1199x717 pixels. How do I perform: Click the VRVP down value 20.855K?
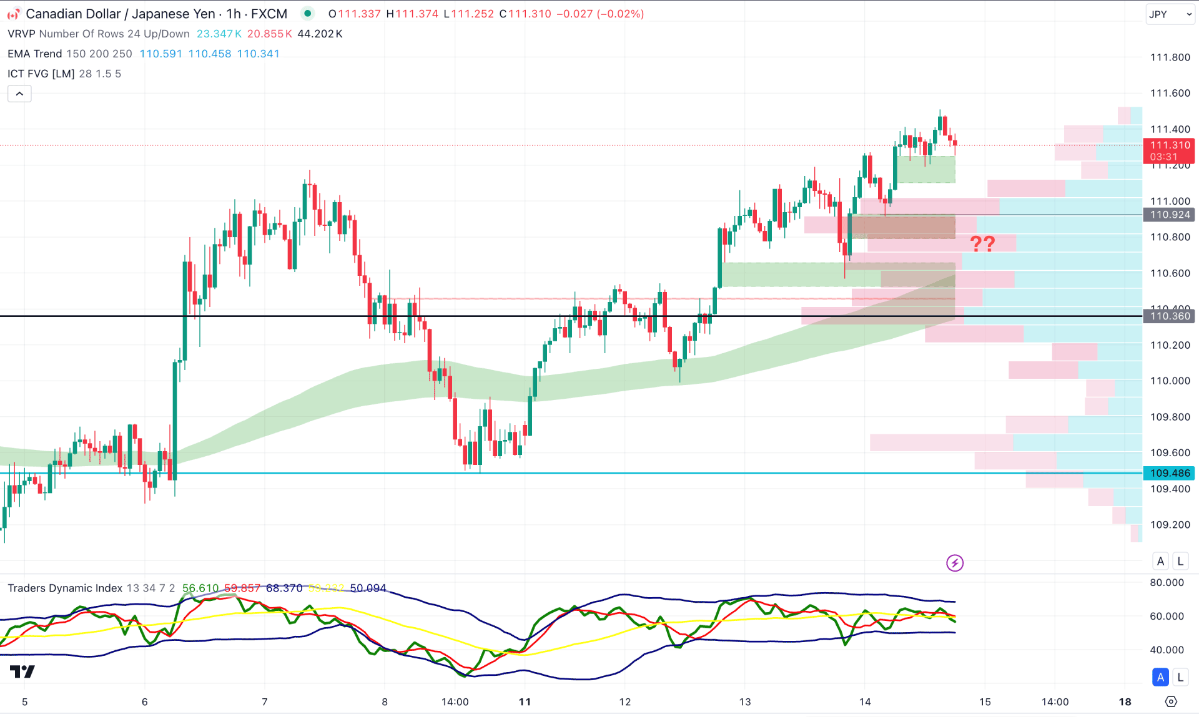pyautogui.click(x=270, y=34)
